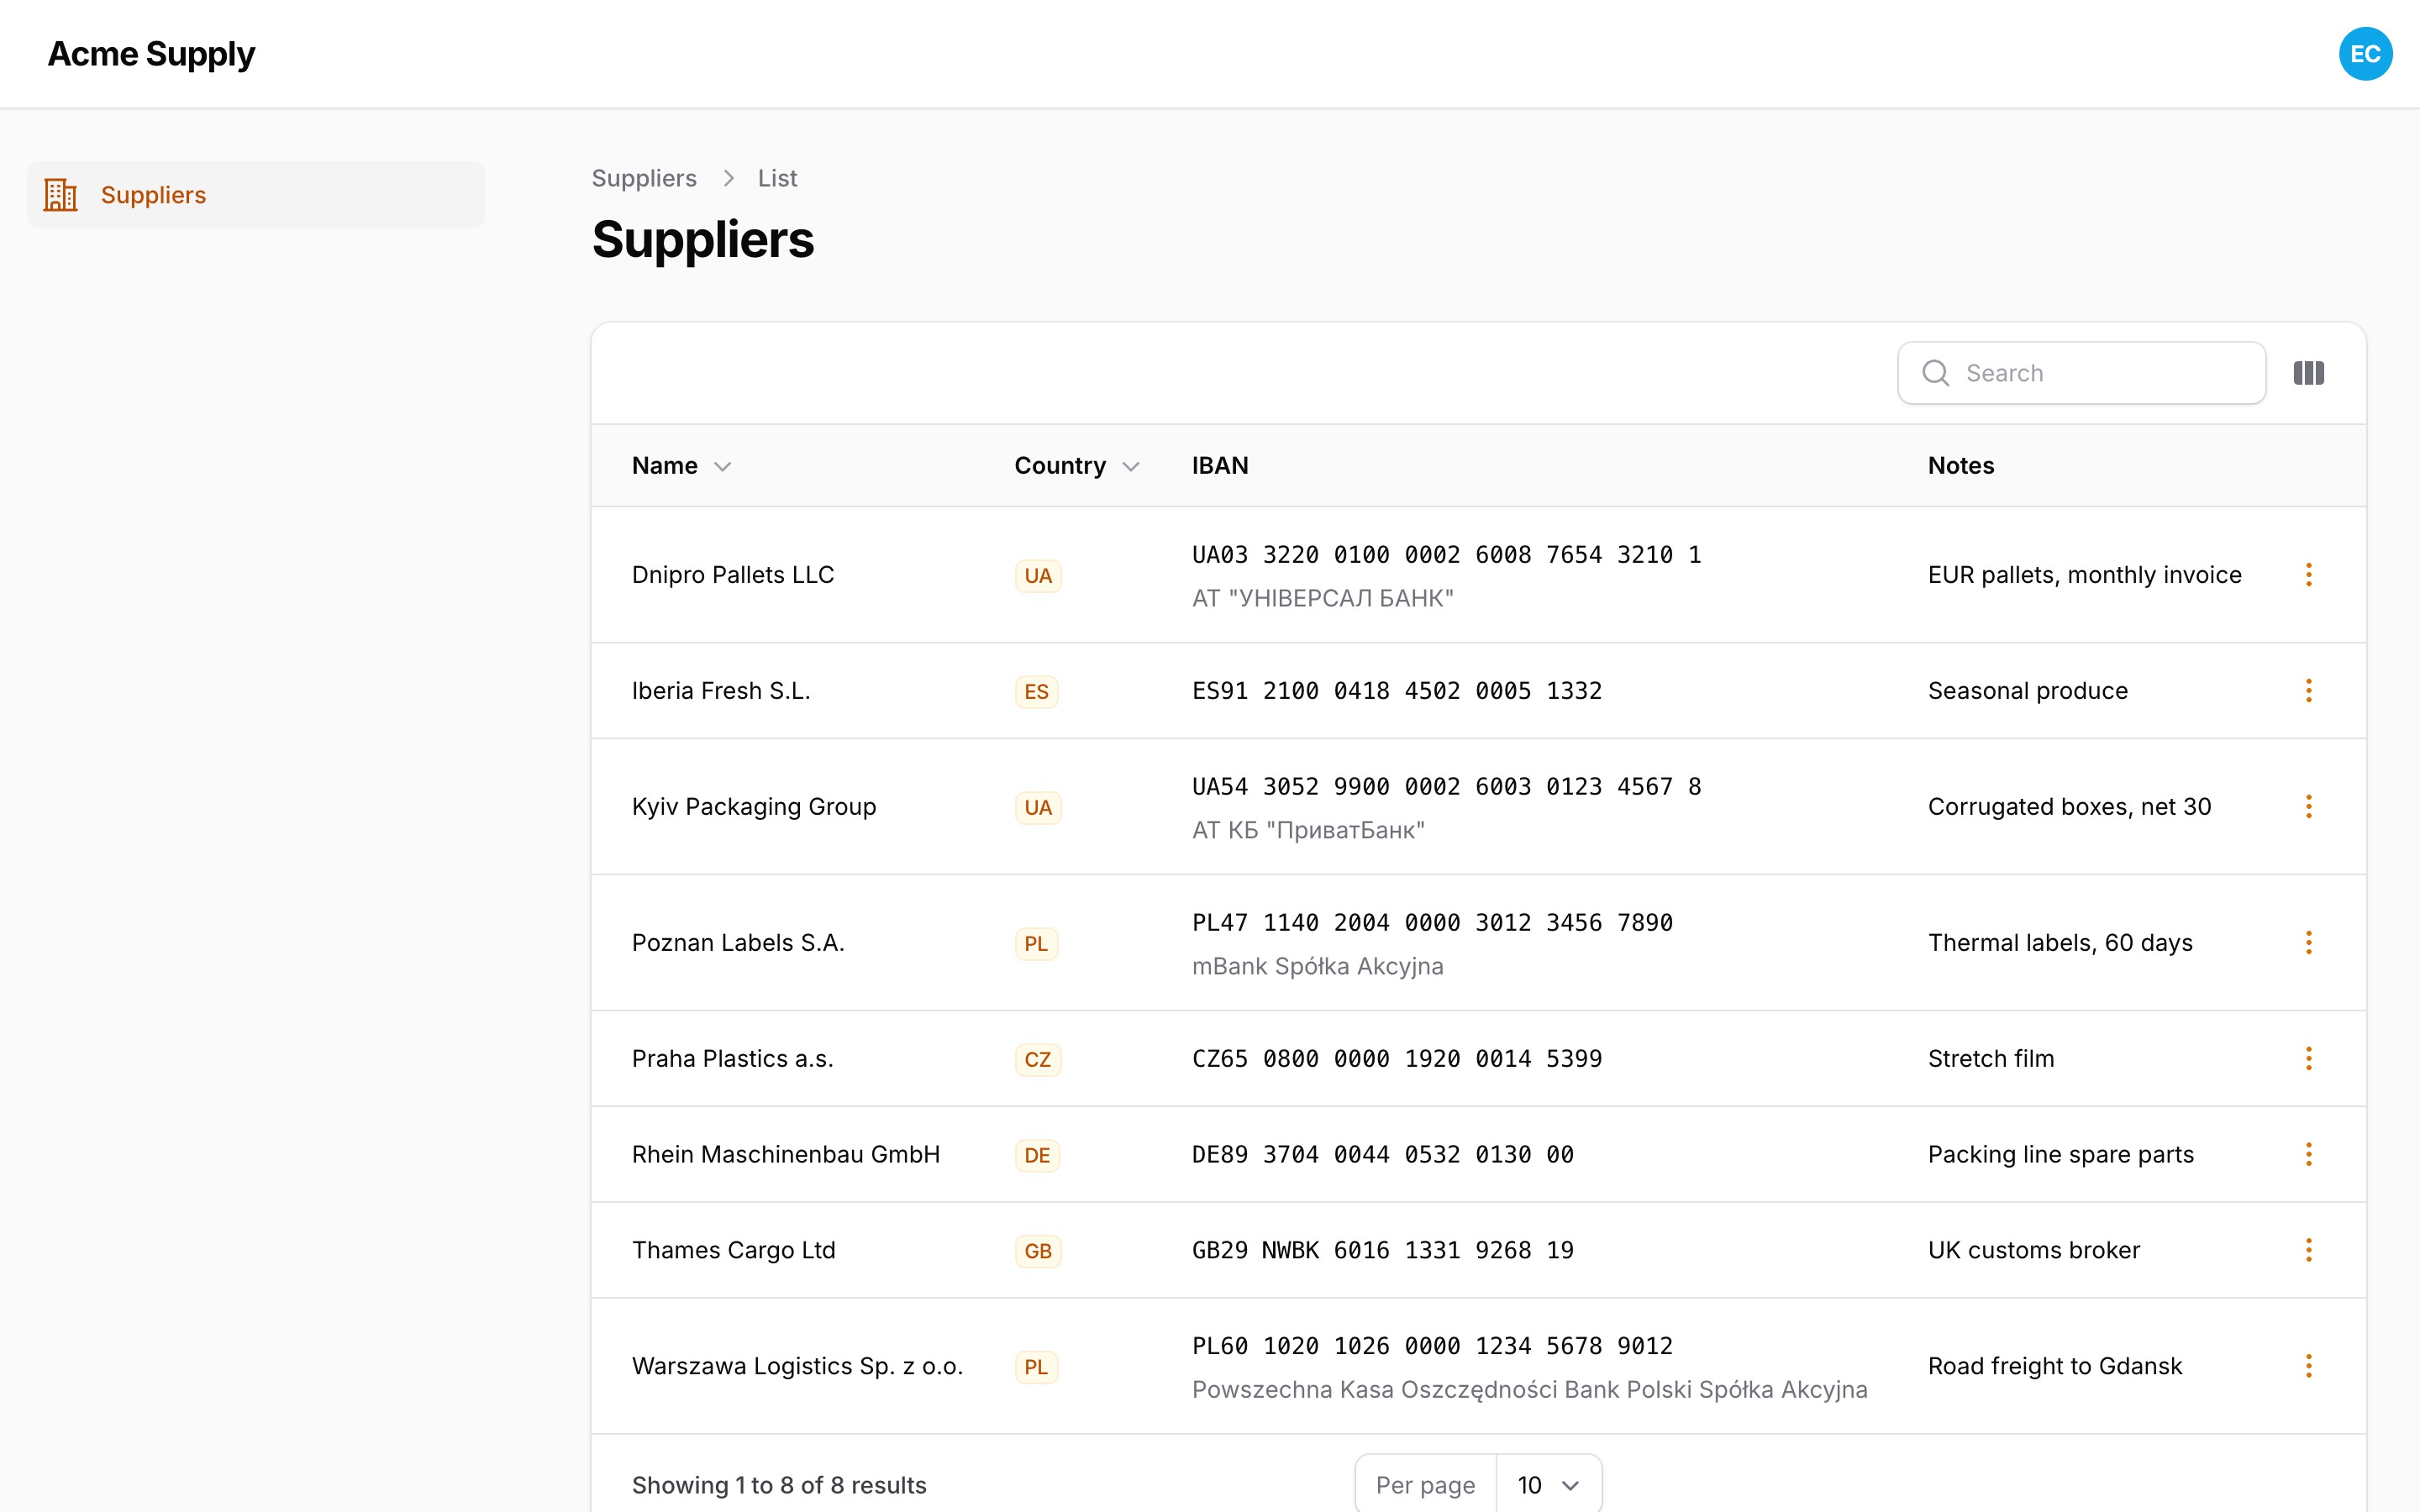Open actions menu for Iberia Fresh S.L.

(x=2308, y=691)
